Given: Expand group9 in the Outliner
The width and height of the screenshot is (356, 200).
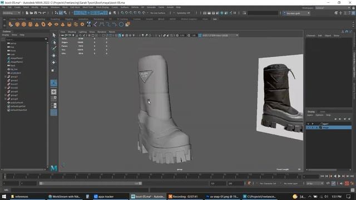Looking at the screenshot, I should click(x=6, y=99).
